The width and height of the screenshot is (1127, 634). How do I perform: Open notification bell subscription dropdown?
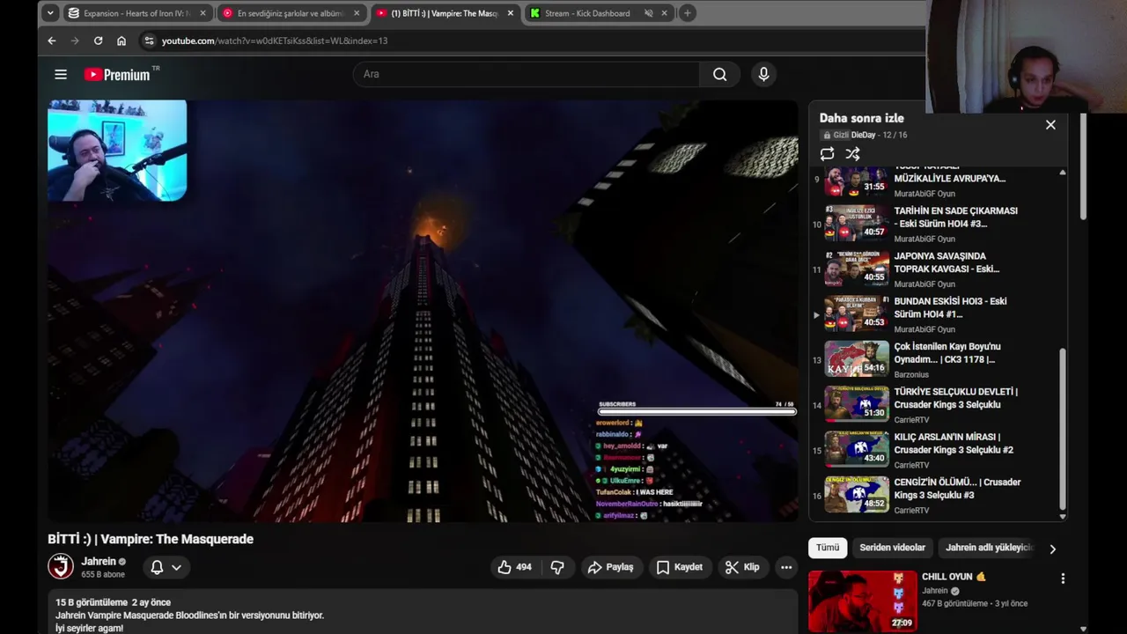[x=166, y=567]
